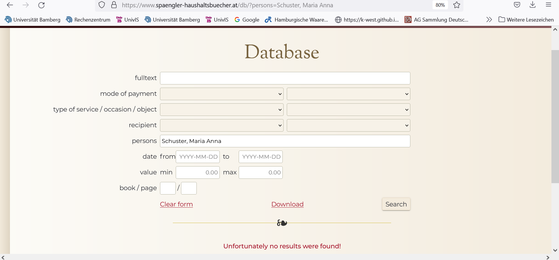Open the k-west.github bookmark
Screen dimensions: 559x260
[367, 20]
